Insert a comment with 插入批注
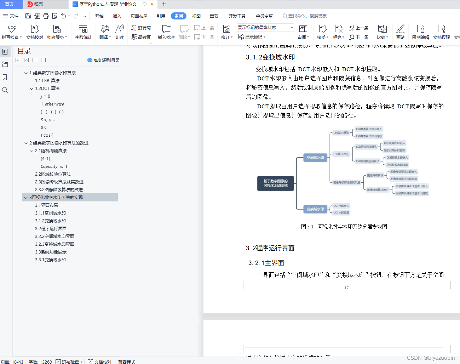The width and height of the screenshot is (460, 364). point(166,31)
